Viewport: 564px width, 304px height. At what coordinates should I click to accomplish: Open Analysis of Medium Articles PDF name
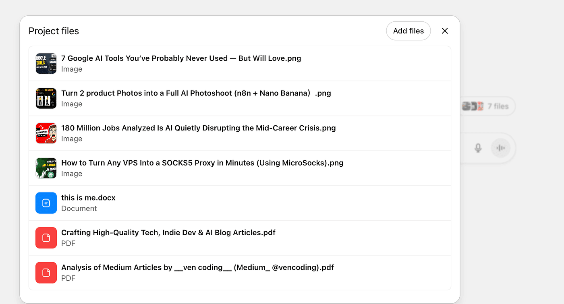click(197, 267)
